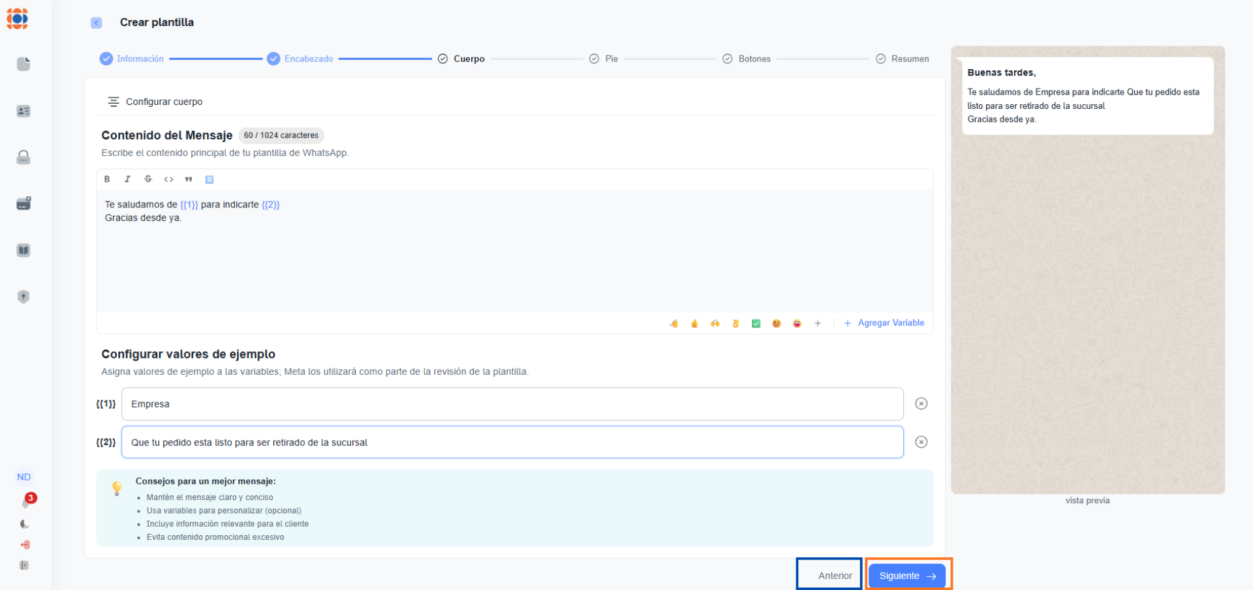Remove variable {{2}} example value
This screenshot has height=590, width=1253.
[921, 442]
